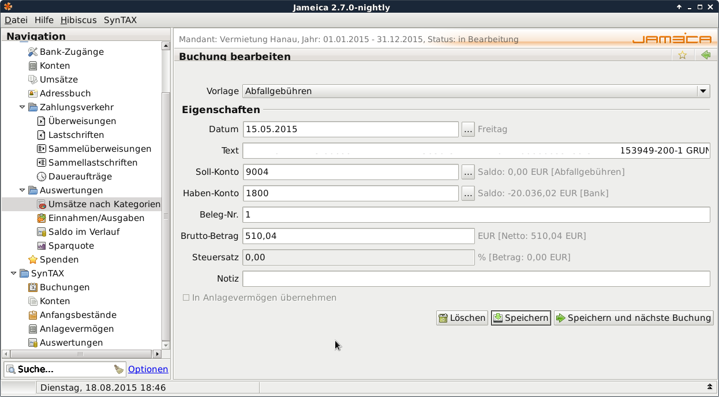
Task: Open the Hibiscus menu
Action: (78, 20)
